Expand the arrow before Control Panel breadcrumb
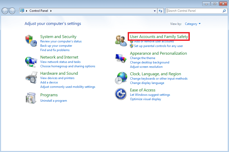The width and height of the screenshot is (229, 152). [x=27, y=11]
